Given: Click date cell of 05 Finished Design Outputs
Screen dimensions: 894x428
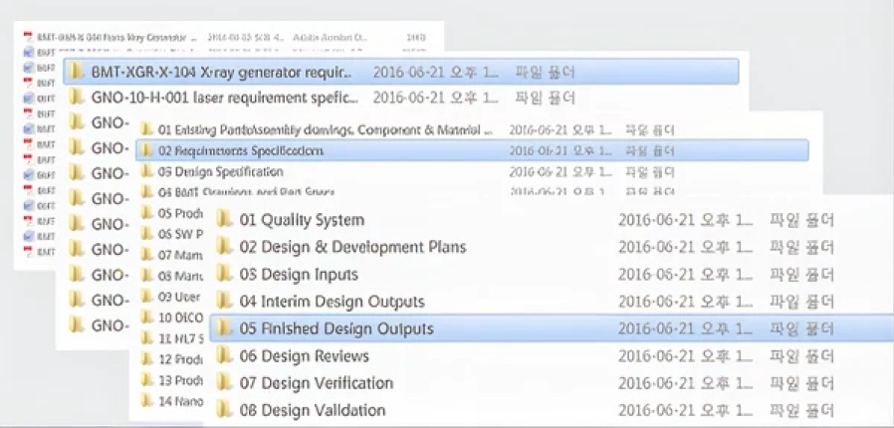Looking at the screenshot, I should point(685,328).
